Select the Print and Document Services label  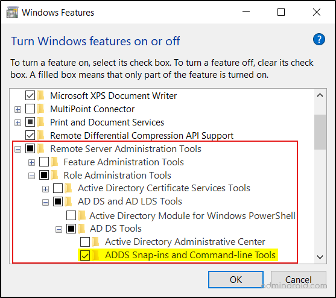(107, 122)
